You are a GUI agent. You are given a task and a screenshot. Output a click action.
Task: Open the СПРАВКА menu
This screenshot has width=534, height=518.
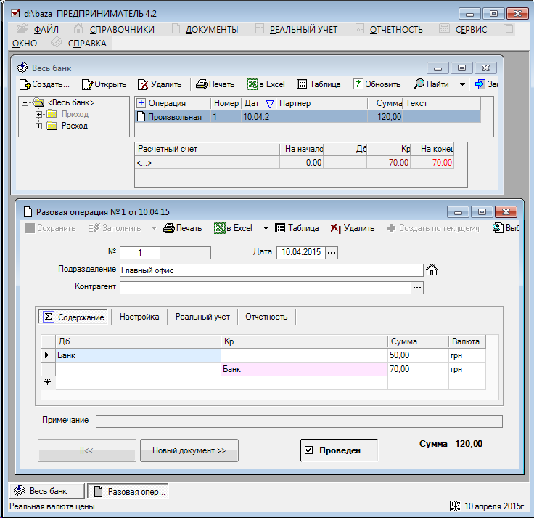tap(87, 44)
